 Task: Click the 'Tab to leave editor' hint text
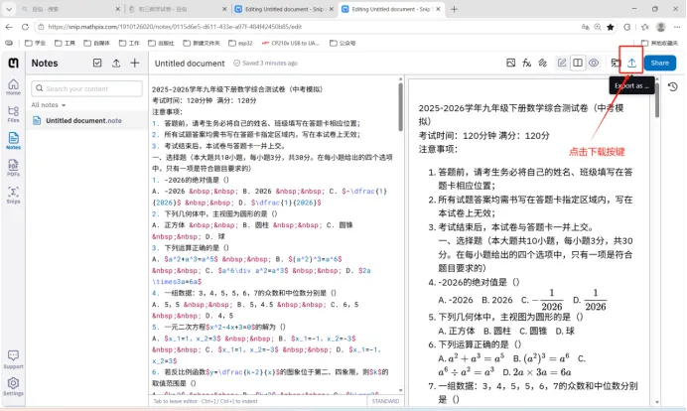(x=206, y=401)
